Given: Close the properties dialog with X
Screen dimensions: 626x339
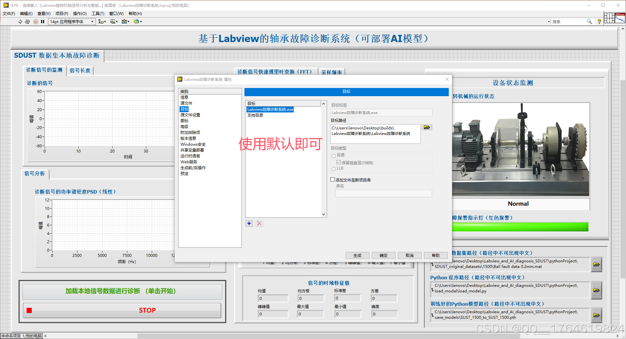Looking at the screenshot, I should (x=447, y=79).
